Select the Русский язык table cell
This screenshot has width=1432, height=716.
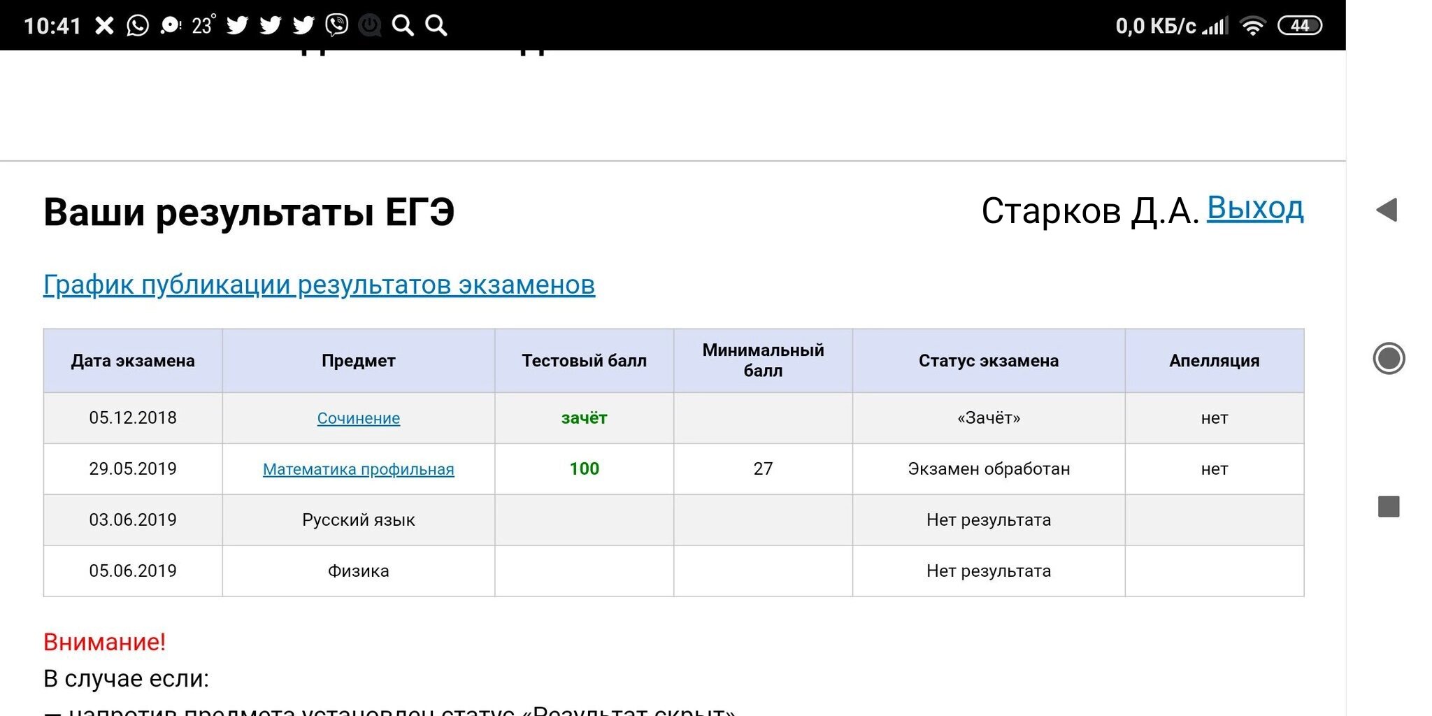(x=358, y=520)
